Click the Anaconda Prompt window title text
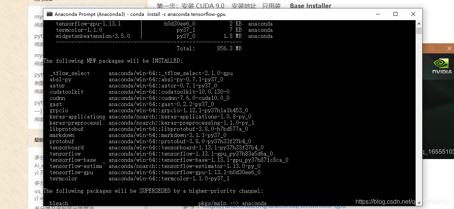This screenshot has width=454, height=209. point(140,14)
